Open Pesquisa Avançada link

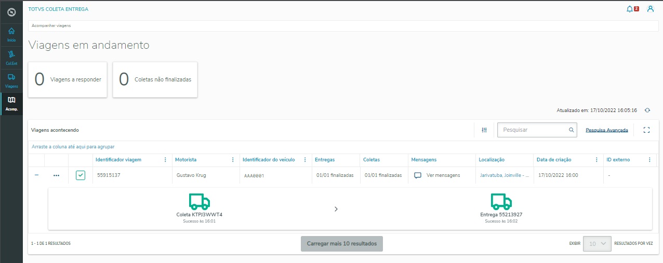607,130
